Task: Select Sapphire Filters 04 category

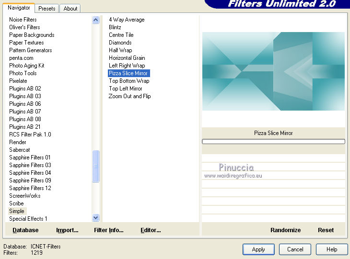Action: (x=30, y=173)
